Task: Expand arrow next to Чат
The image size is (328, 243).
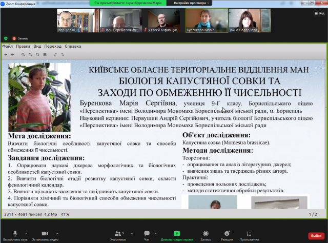Action: coord(155,233)
